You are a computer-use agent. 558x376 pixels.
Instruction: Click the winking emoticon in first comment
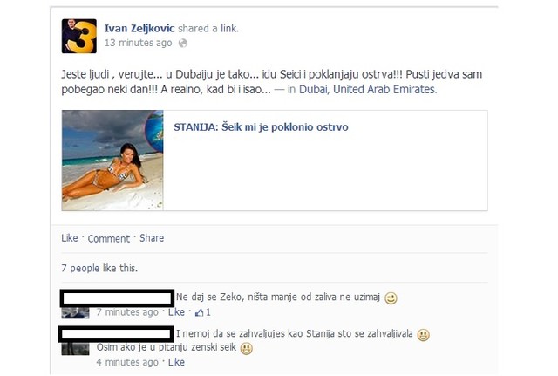click(391, 298)
